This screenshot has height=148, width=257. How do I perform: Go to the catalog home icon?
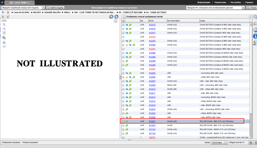pyautogui.click(x=8, y=12)
